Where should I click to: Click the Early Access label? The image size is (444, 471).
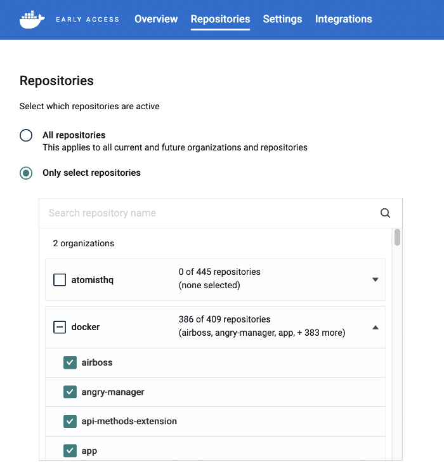click(x=88, y=20)
